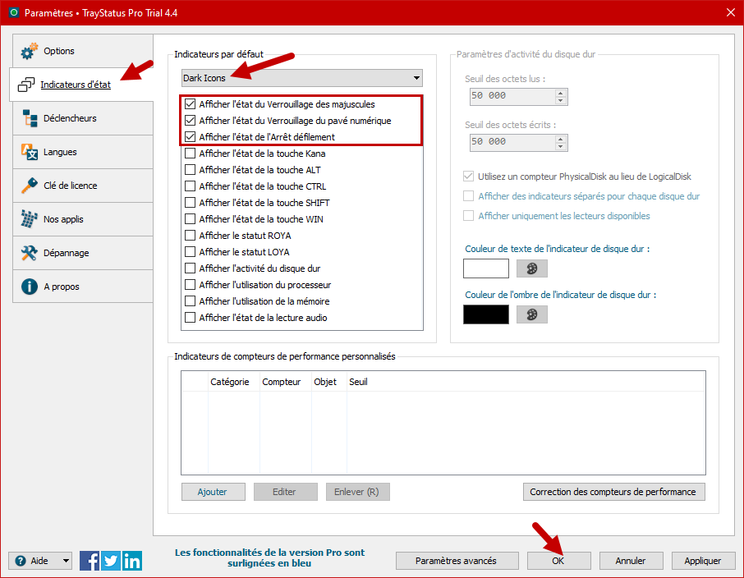Click Correction des compteurs de performance
The height and width of the screenshot is (578, 744).
click(x=614, y=492)
